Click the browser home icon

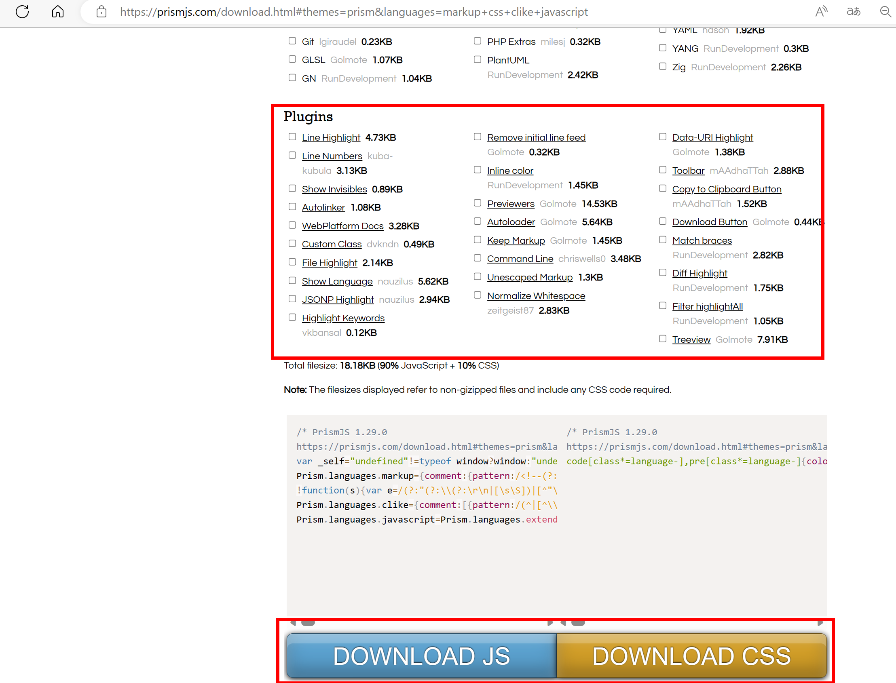coord(58,12)
